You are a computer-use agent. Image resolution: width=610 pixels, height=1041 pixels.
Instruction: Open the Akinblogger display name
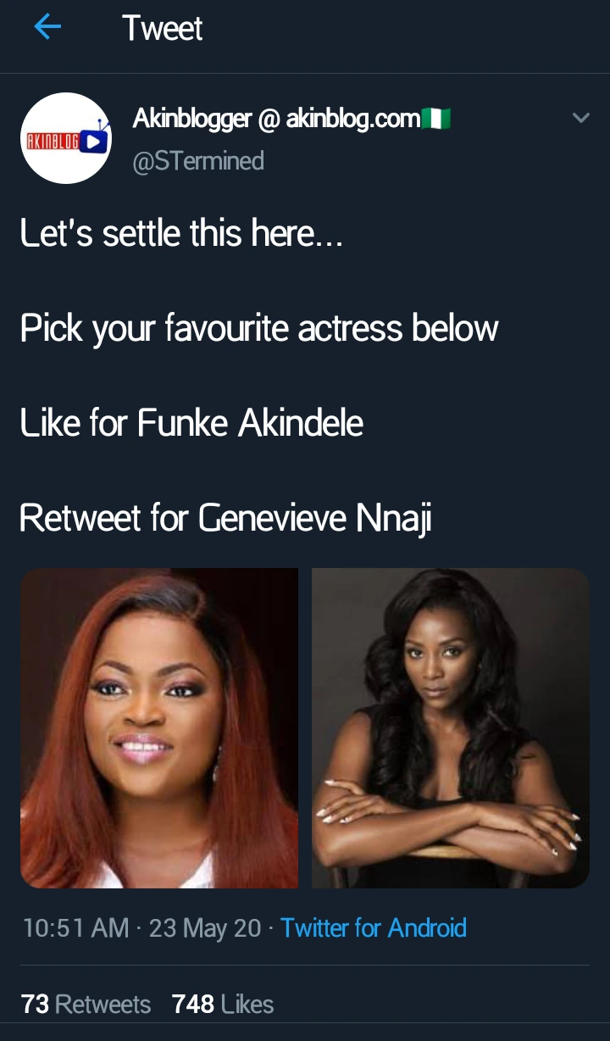pos(192,119)
